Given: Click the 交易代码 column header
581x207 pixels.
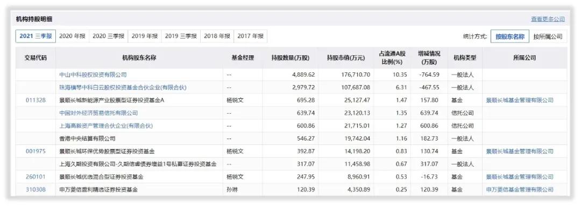Looking at the screenshot, I should 36,58.
